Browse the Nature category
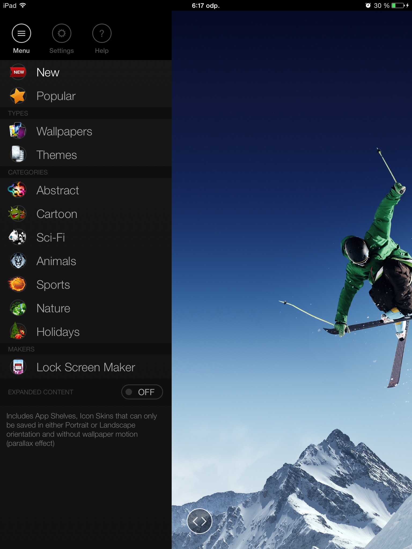The image size is (412, 549). [x=53, y=308]
